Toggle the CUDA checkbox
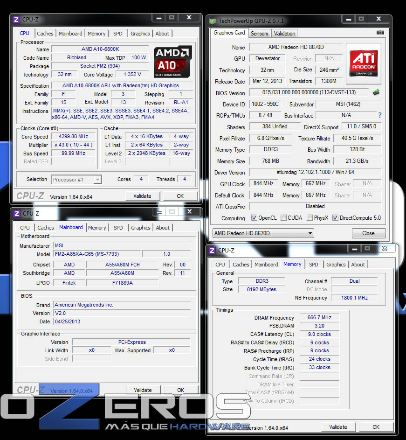The width and height of the screenshot is (406, 440). [283, 218]
